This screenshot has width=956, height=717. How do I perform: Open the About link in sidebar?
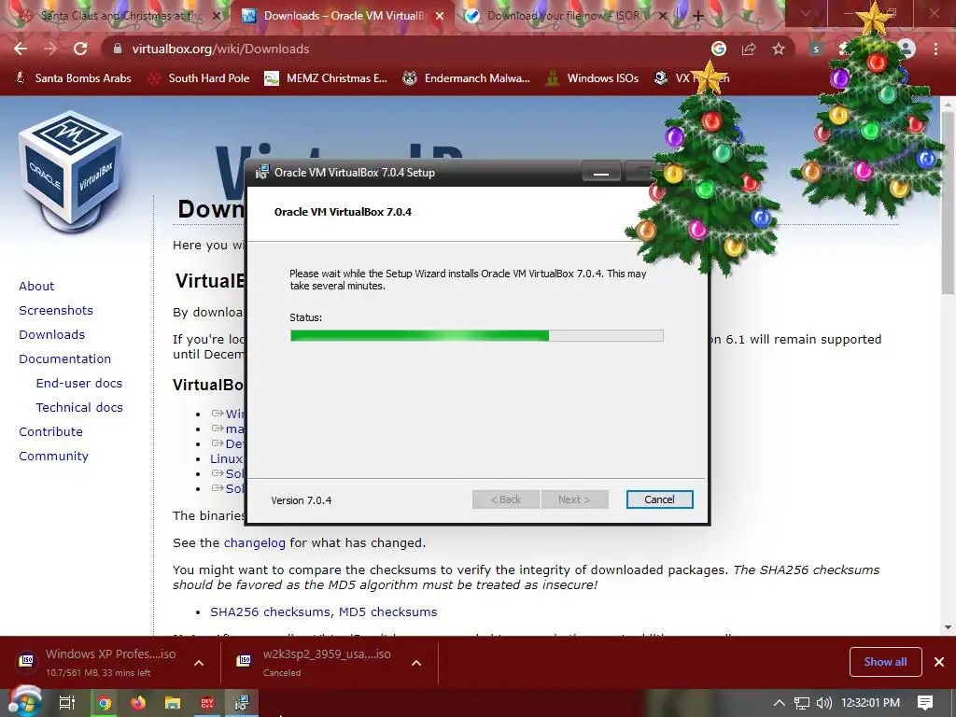pos(36,286)
